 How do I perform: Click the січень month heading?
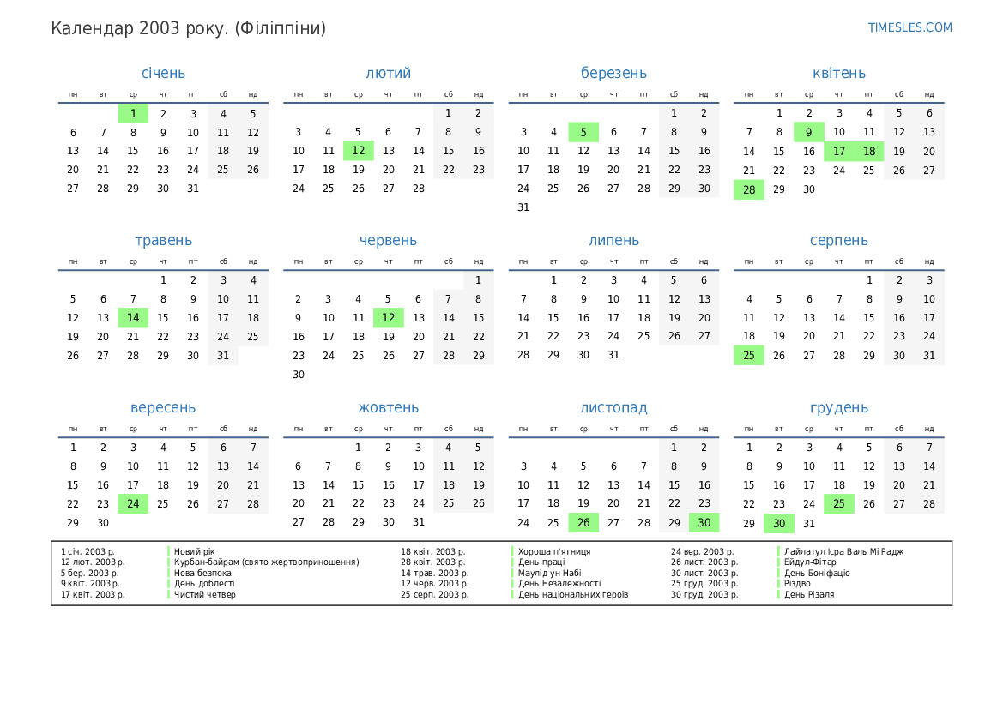click(163, 74)
